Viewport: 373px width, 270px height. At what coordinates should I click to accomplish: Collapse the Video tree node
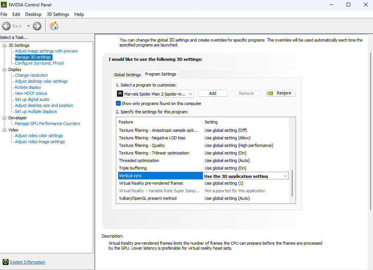pyautogui.click(x=5, y=130)
